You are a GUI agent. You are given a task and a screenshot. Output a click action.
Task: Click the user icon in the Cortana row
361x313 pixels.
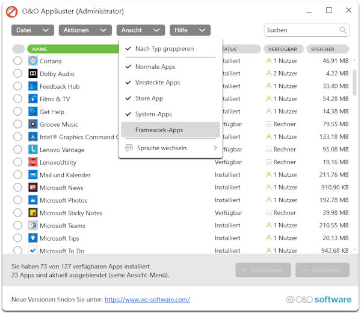(269, 61)
